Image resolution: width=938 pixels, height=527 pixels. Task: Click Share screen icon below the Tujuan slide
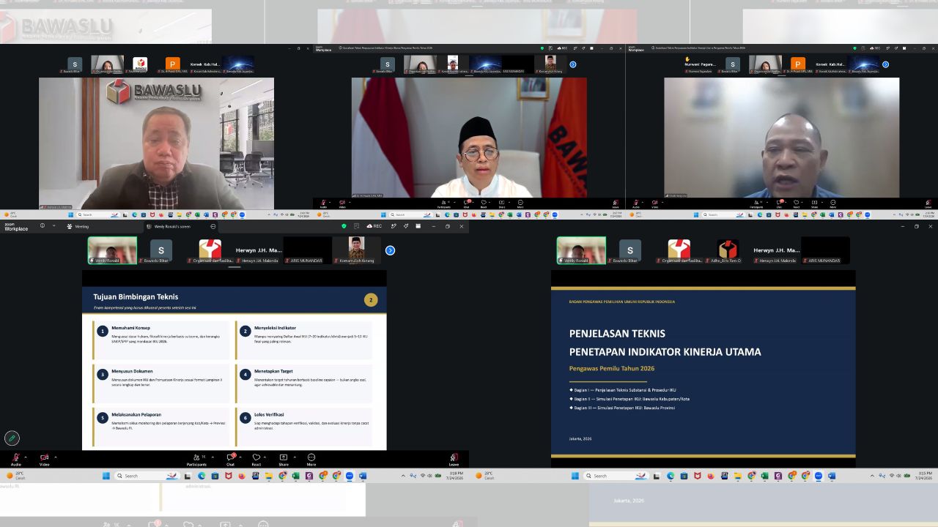tap(284, 459)
